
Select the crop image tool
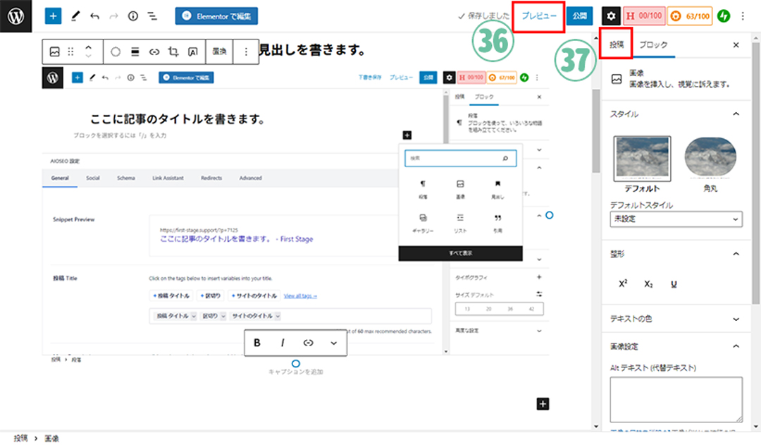(173, 51)
